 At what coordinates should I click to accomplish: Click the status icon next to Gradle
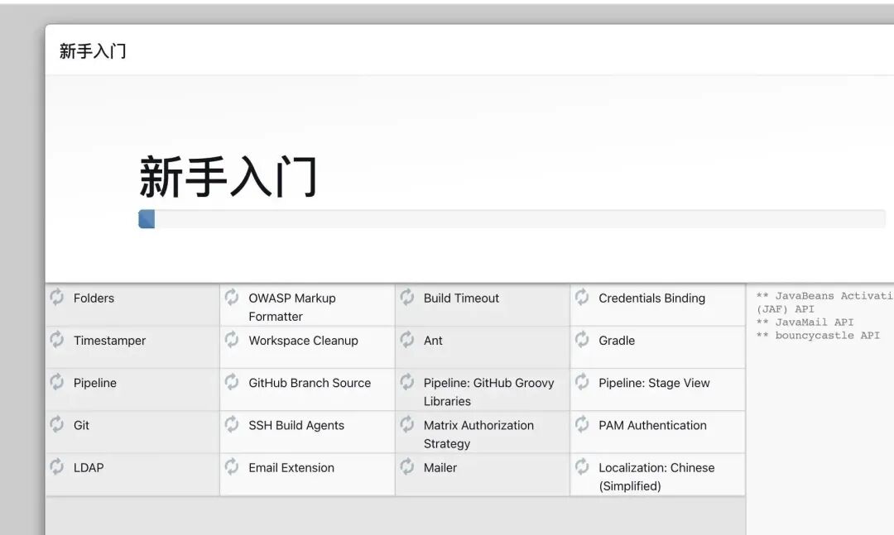coord(582,340)
